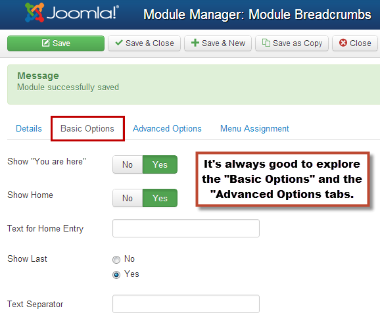Click the red X icon on Close
Image resolution: width=380 pixels, height=319 pixels.
343,43
